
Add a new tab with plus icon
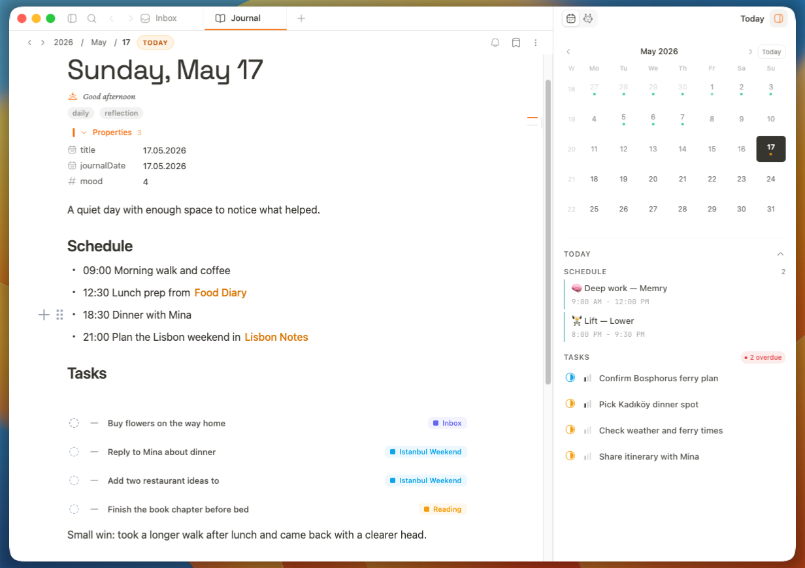coord(301,18)
